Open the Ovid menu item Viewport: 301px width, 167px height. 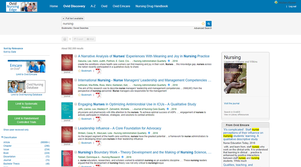click(x=104, y=6)
